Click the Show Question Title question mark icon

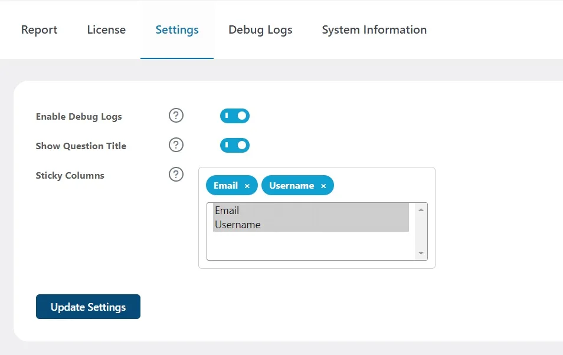[176, 145]
